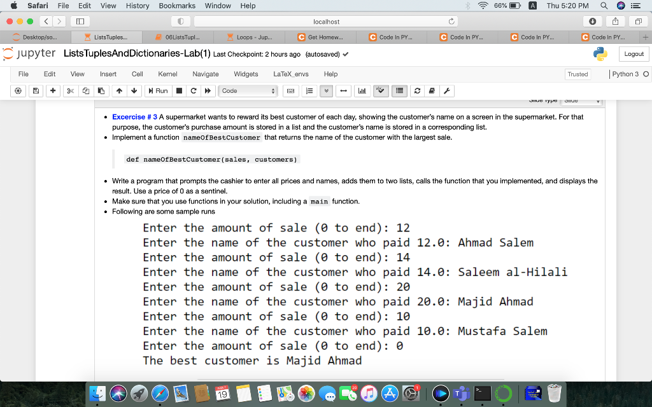The height and width of the screenshot is (407, 652).
Task: Paste cells below using the clipboard icon
Action: tap(101, 90)
